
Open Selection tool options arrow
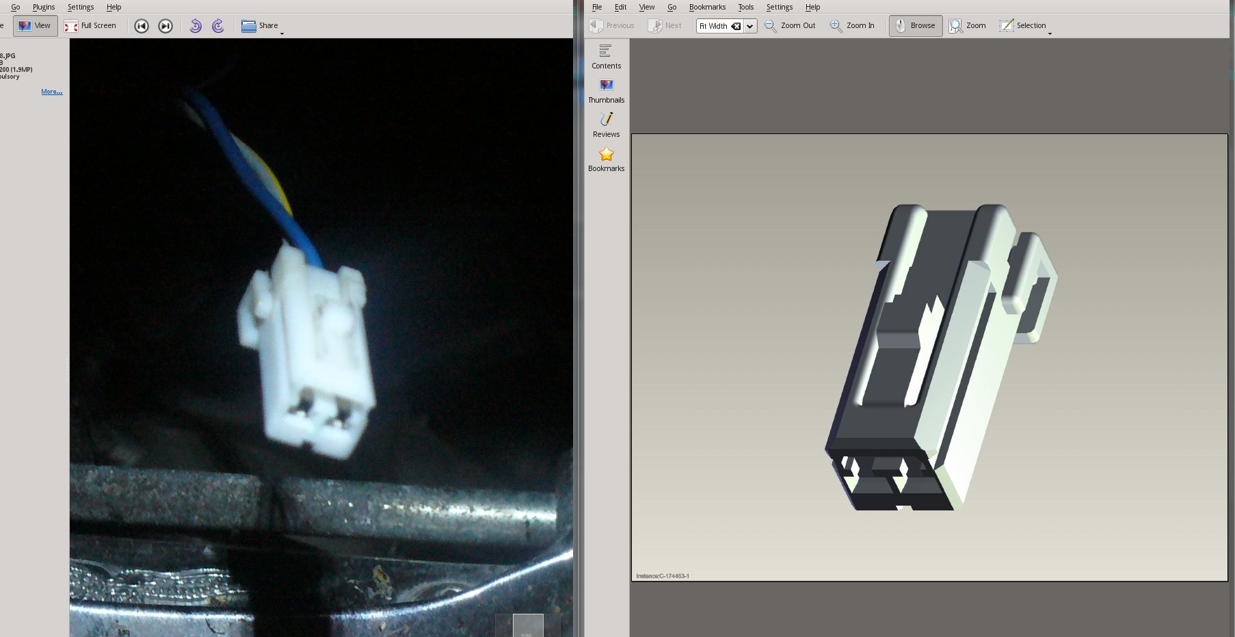(1050, 34)
